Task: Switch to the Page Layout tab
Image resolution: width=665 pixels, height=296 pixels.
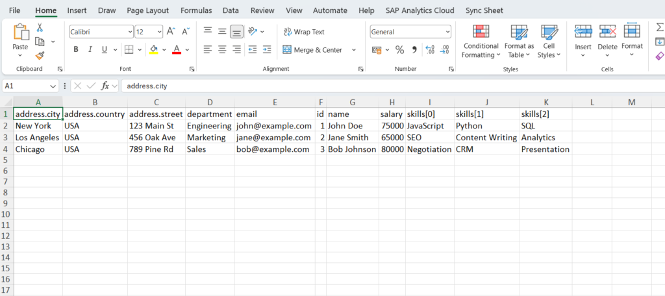Action: tap(147, 10)
